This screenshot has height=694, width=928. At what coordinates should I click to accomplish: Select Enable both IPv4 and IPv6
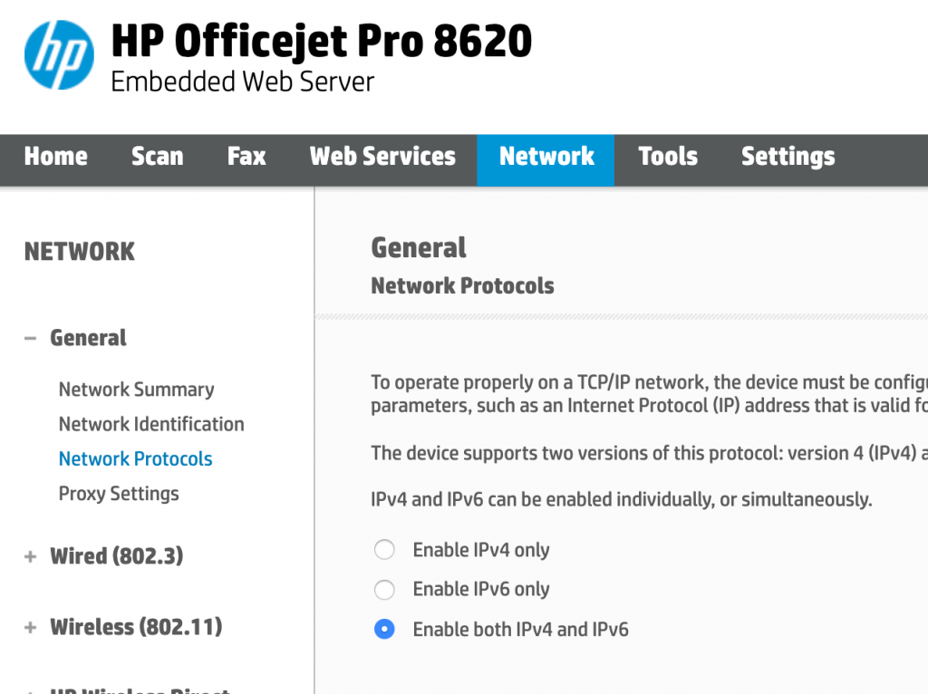click(384, 630)
